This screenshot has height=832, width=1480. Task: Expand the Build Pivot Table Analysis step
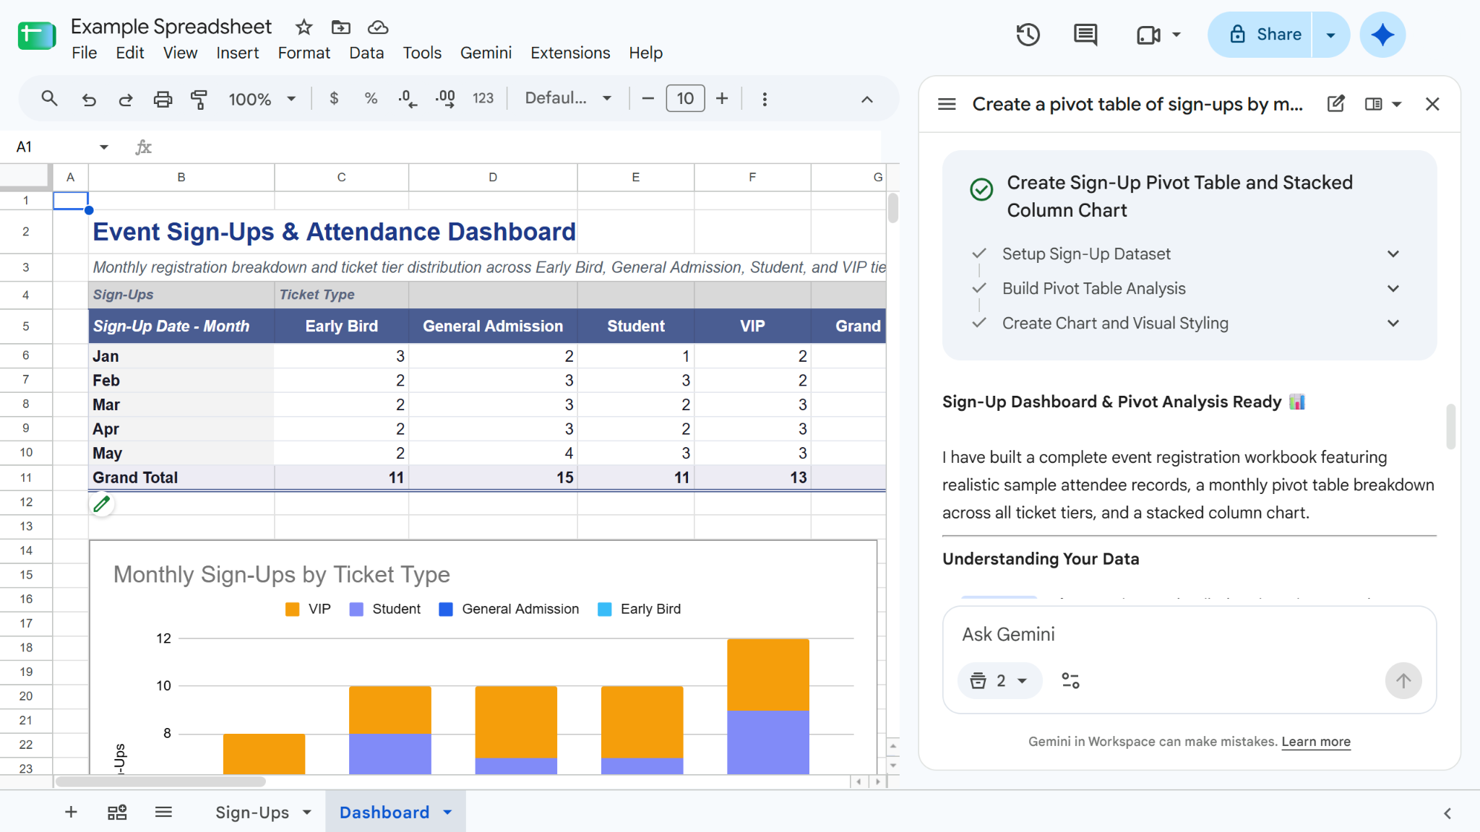tap(1393, 288)
